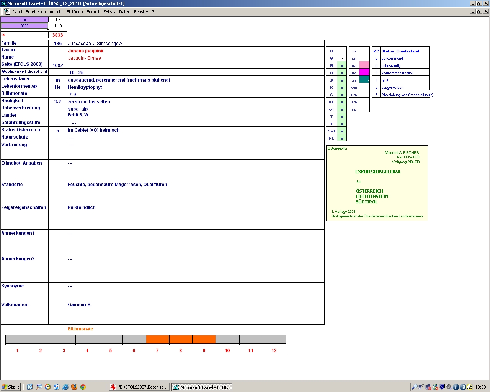Click the yellow eraser tray icon

(469, 387)
